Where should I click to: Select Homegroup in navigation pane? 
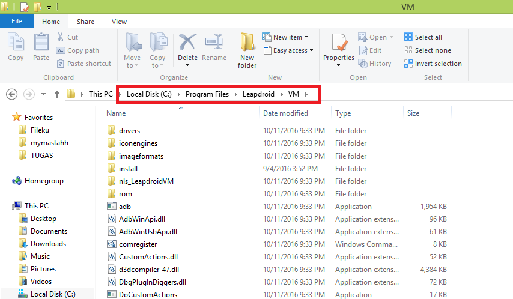point(44,181)
